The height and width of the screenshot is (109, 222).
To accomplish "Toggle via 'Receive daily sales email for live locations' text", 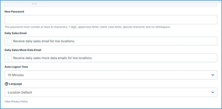I will [44, 41].
